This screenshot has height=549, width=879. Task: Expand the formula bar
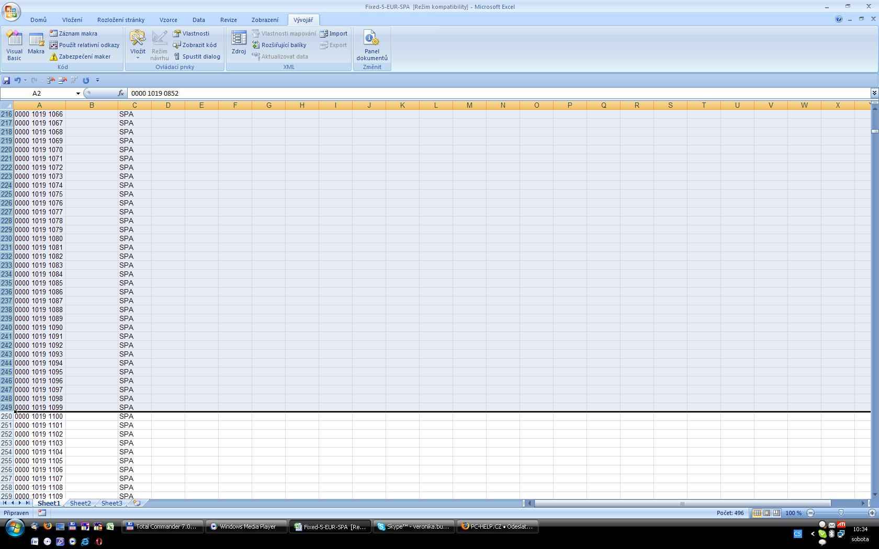[874, 93]
